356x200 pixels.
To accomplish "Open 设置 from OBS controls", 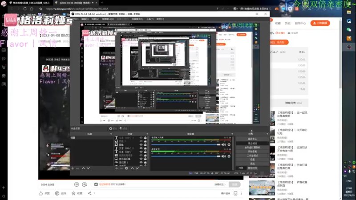I will click(252, 160).
